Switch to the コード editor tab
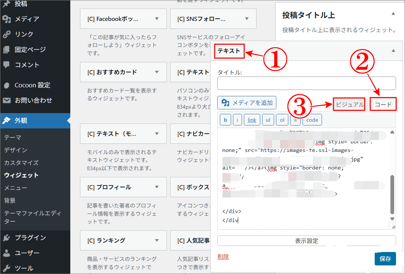 (x=383, y=105)
